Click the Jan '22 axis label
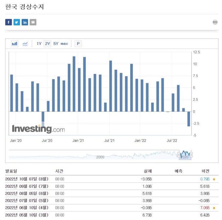 (x=140, y=141)
